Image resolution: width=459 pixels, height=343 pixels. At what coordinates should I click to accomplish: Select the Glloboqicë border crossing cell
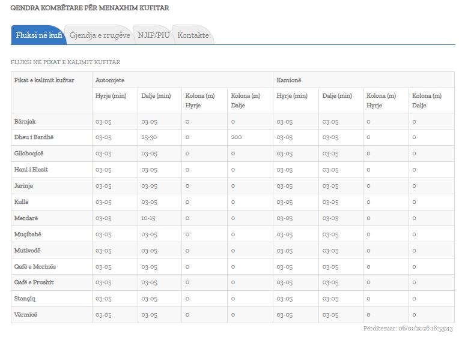point(29,154)
